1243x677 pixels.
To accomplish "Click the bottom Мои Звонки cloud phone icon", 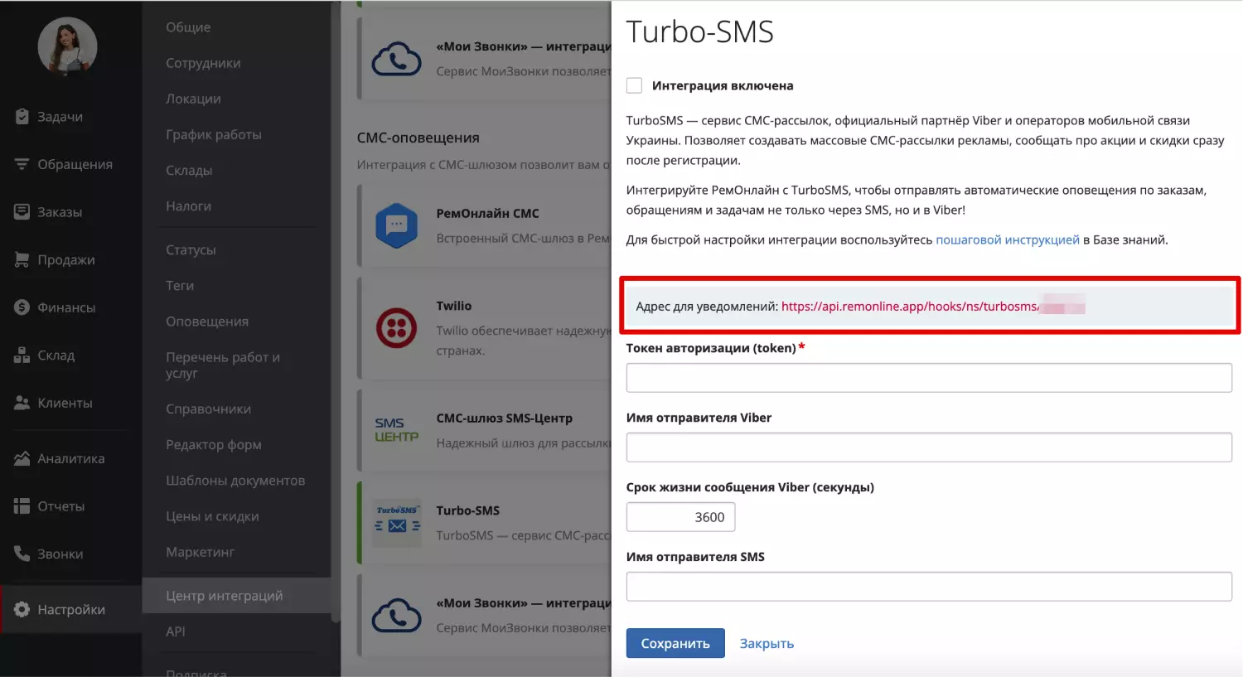I will click(396, 616).
